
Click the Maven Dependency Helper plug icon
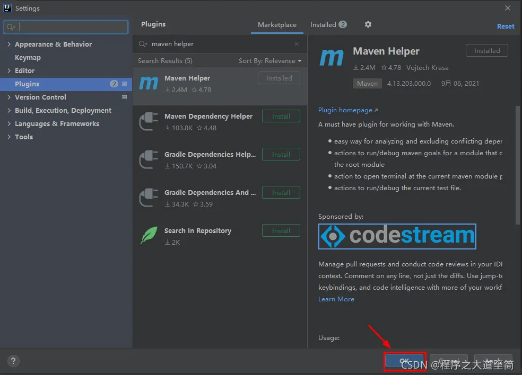tap(149, 121)
